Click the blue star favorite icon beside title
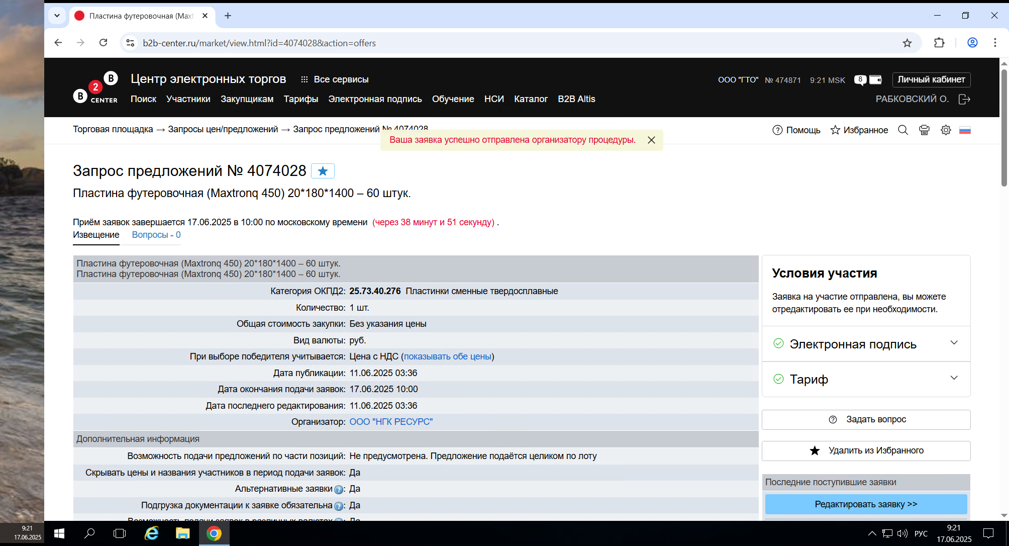1009x546 pixels. [x=323, y=171]
